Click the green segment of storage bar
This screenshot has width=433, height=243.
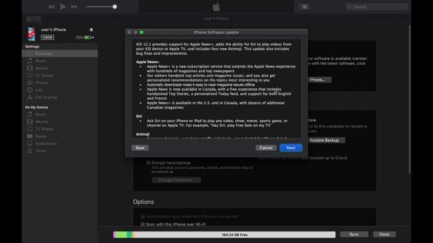pos(121,235)
